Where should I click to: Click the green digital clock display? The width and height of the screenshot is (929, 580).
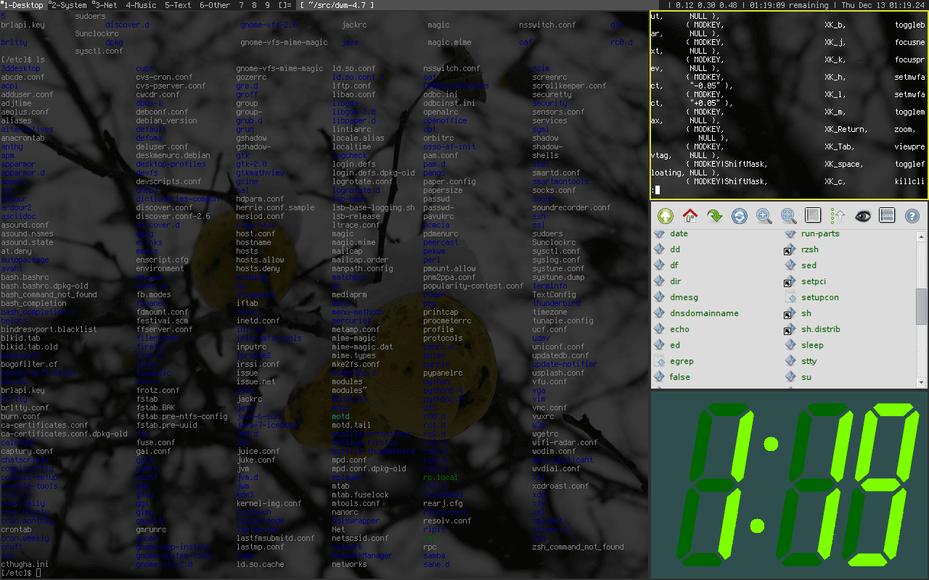(x=787, y=486)
